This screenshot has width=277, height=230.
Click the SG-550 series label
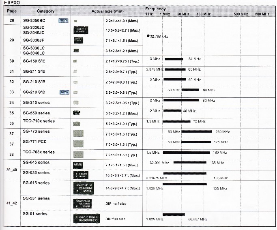point(37,113)
